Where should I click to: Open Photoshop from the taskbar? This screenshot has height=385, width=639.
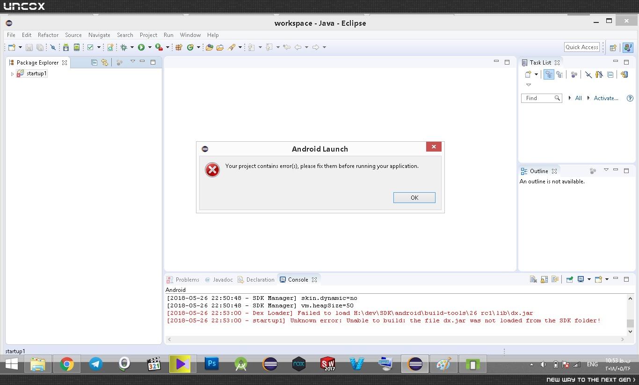(x=212, y=364)
